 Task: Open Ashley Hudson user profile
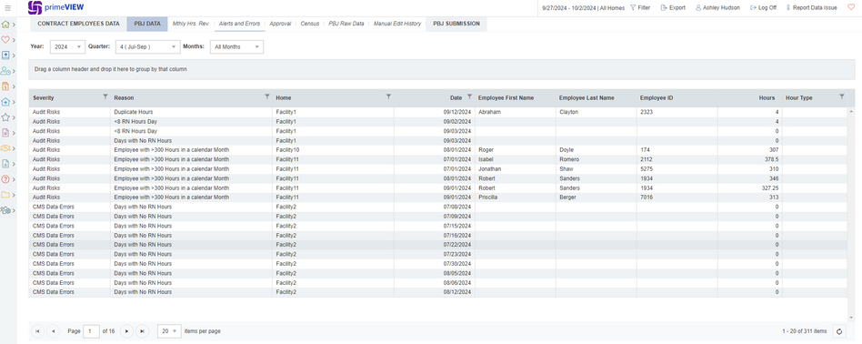[717, 7]
